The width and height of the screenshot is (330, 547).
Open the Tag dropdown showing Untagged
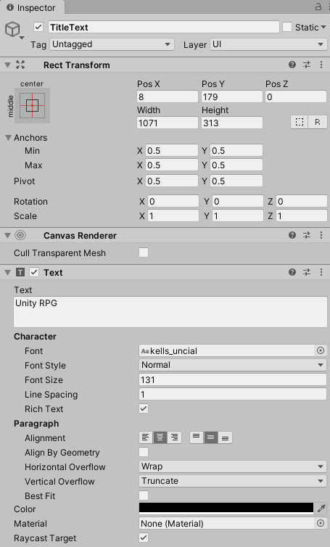click(112, 44)
